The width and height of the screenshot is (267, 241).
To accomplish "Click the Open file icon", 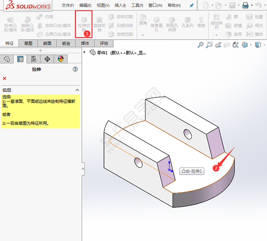I will (219, 6).
